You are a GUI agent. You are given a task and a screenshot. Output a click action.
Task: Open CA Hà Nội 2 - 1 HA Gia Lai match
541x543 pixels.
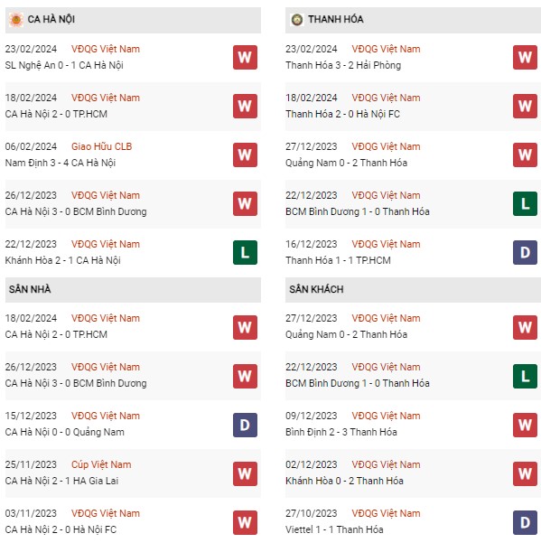[x=61, y=481]
